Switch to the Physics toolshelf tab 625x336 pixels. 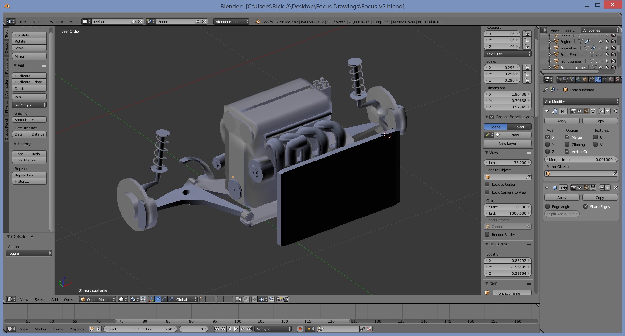[7, 106]
